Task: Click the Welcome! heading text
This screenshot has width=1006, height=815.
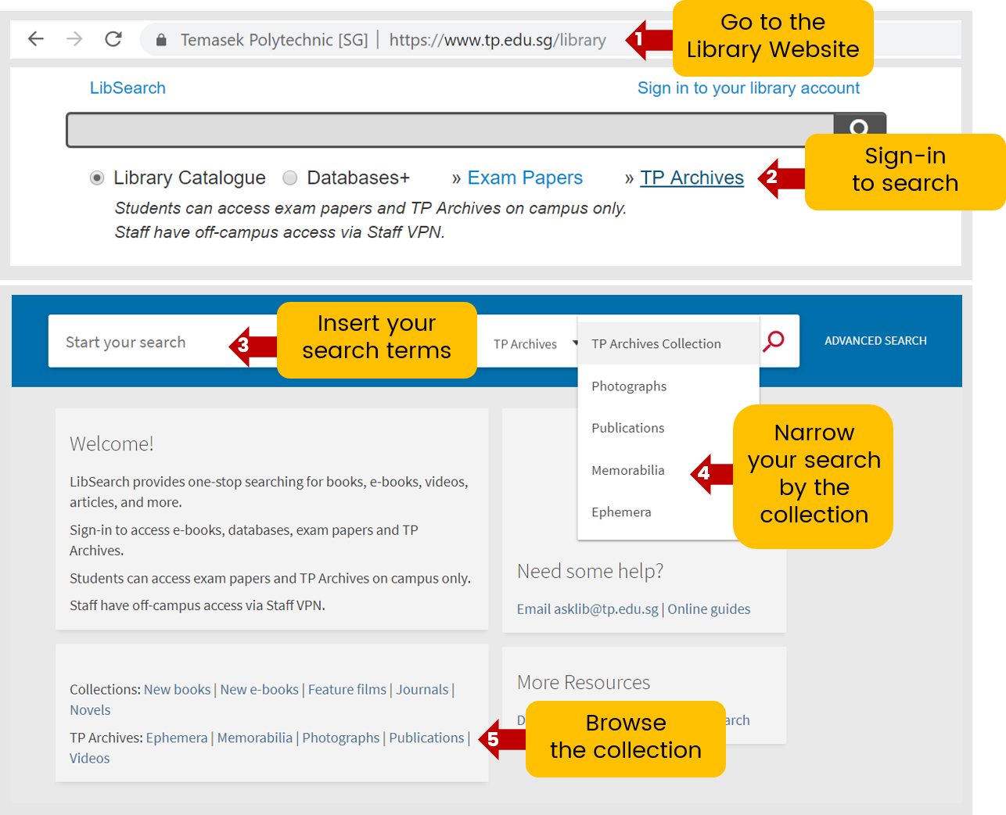Action: [x=111, y=444]
